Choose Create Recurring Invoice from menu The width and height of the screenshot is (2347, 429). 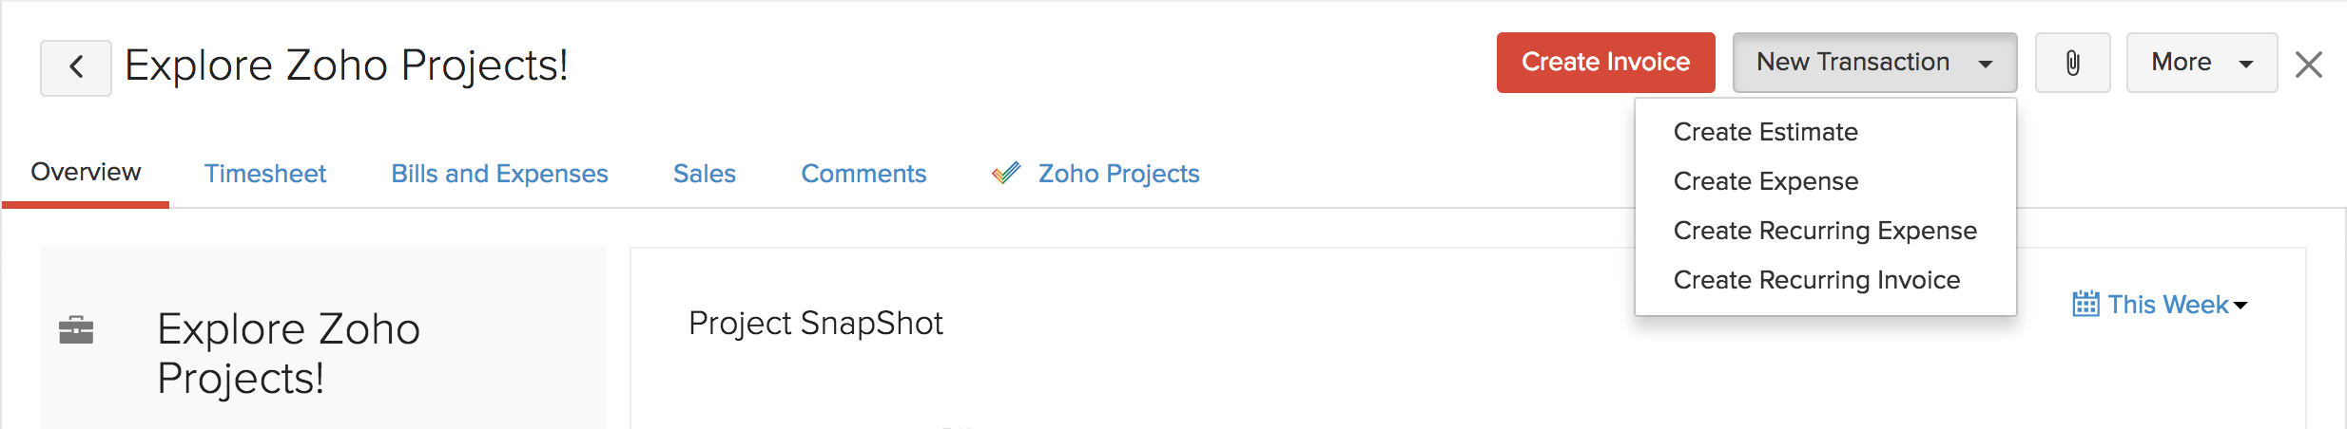(x=1816, y=280)
